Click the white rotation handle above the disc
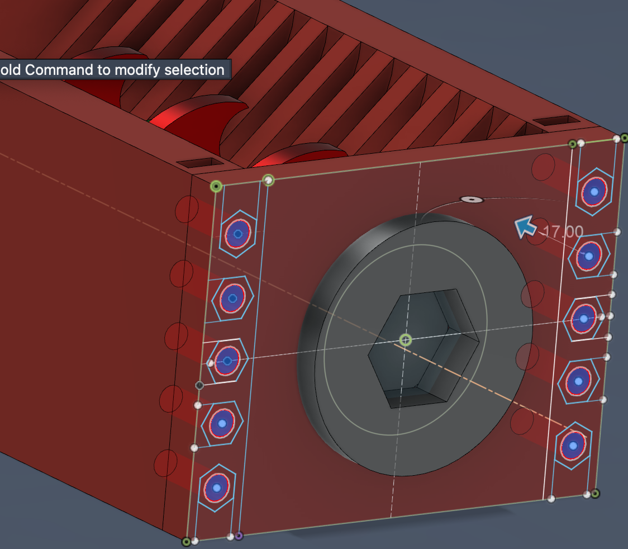 click(x=472, y=199)
